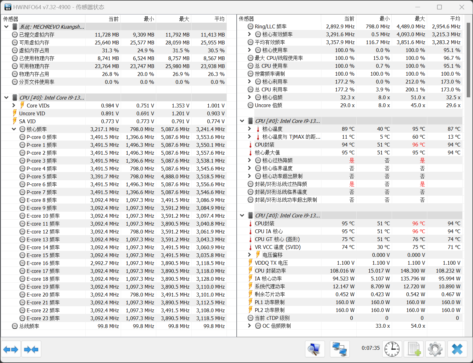
Task: Collapse the 系统: MECHREVO Kuangsh... group
Action: click(x=6, y=27)
